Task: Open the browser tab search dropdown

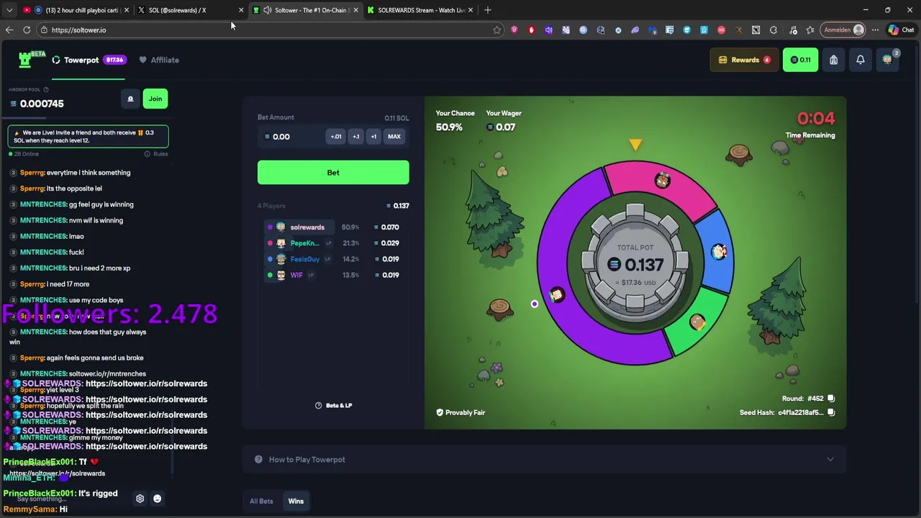Action: 9,10
